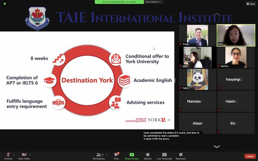Click the live transcript caption text
Image resolution: width=258 pixels, height=161 pixels.
coord(171,136)
